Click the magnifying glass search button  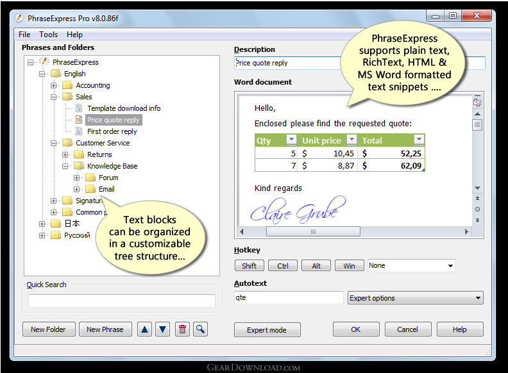(x=201, y=329)
